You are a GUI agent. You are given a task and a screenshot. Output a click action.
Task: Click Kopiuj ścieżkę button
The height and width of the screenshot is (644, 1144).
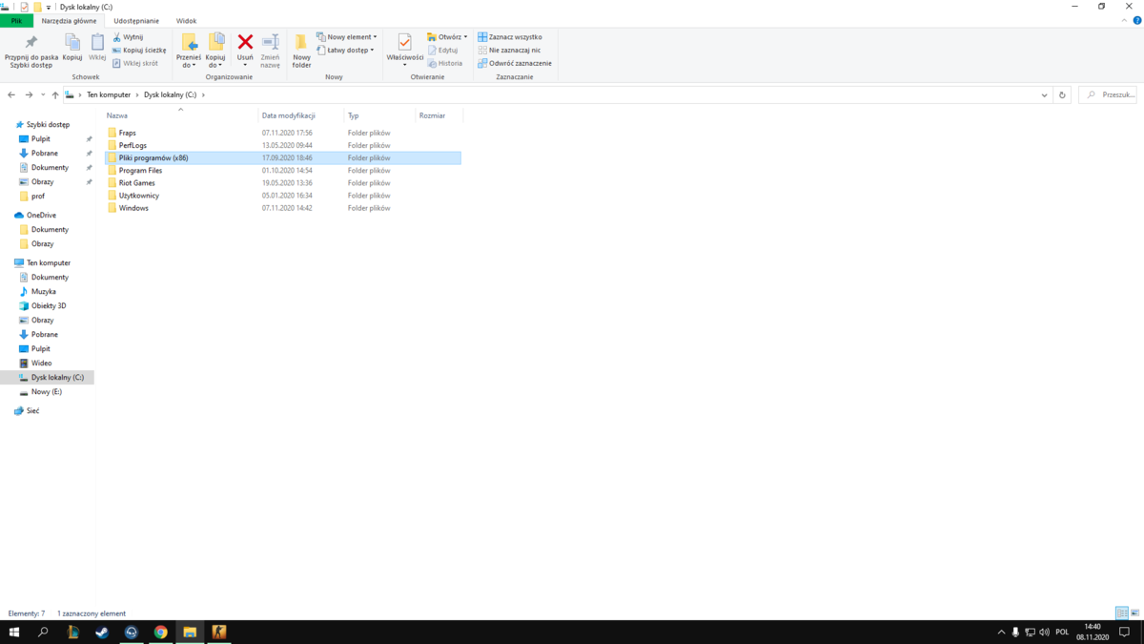click(x=139, y=51)
